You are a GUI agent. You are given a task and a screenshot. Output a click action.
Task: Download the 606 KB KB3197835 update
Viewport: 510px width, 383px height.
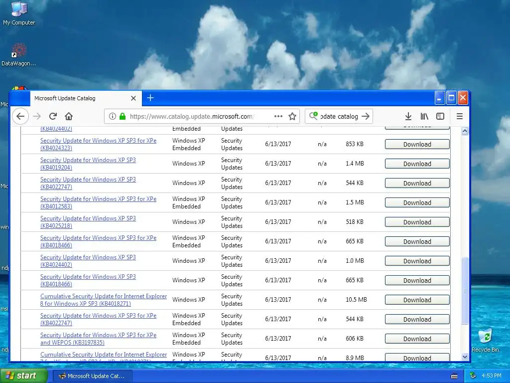pyautogui.click(x=417, y=339)
